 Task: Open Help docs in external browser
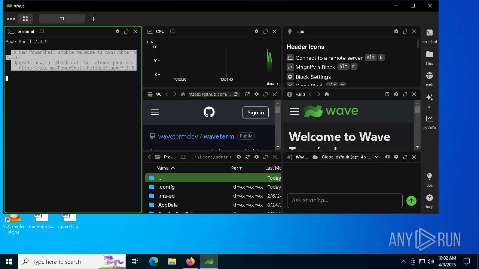tap(387, 94)
